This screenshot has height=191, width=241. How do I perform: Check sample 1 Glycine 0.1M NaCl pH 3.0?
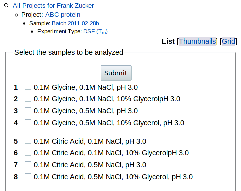tap(28, 87)
